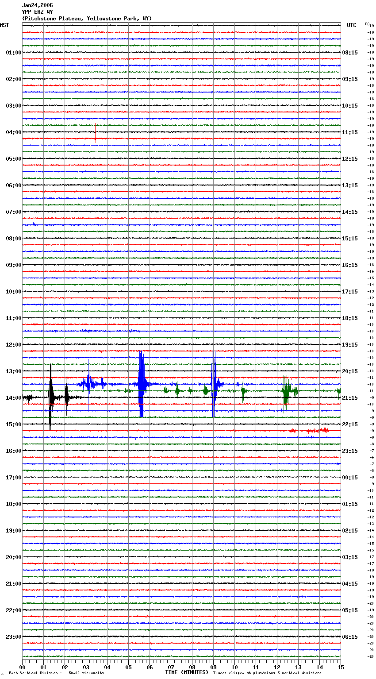Select the 01:00 MST time label
The width and height of the screenshot is (376, 679).
tap(13, 53)
